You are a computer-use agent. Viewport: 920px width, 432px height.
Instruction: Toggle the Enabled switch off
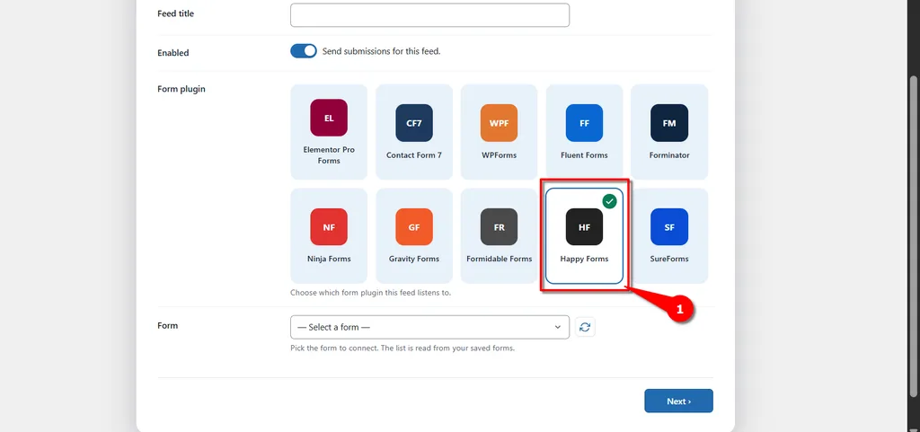[x=304, y=51]
